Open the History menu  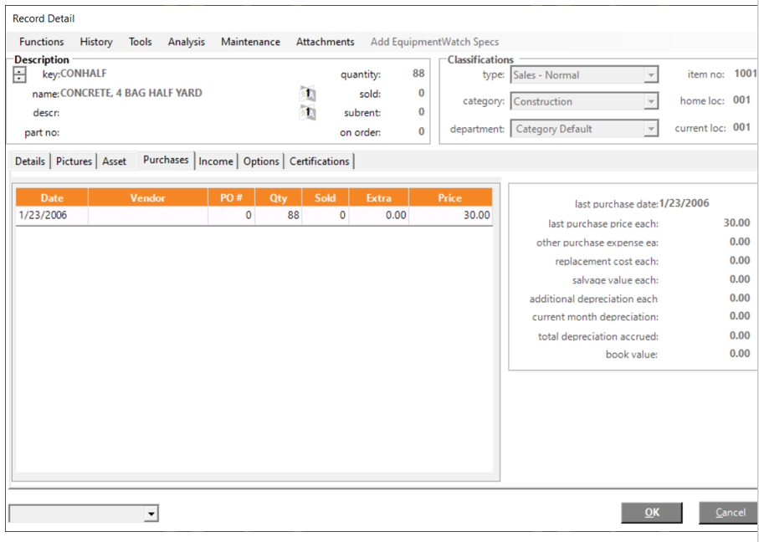click(x=96, y=42)
